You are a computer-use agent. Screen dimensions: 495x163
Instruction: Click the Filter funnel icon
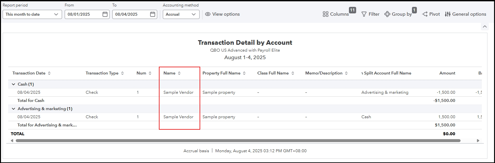tap(364, 14)
